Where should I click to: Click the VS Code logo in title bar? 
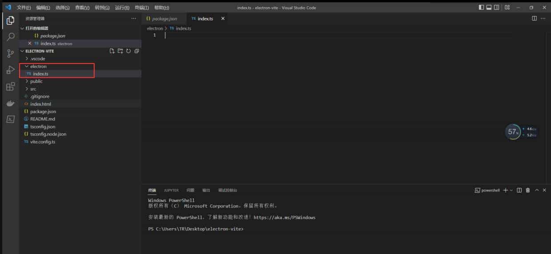[x=8, y=8]
